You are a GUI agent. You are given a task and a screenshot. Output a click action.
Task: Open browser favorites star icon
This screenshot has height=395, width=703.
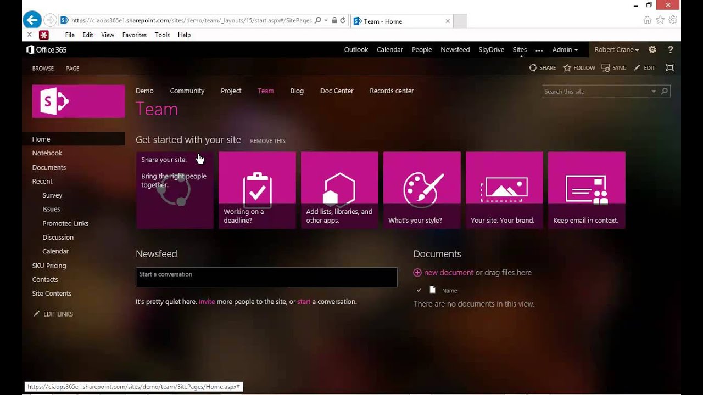pos(660,20)
